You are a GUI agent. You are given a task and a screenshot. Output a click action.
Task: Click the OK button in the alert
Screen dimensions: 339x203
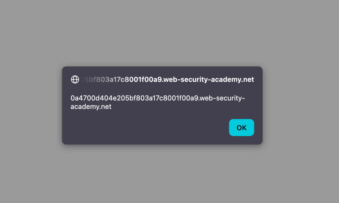[241, 128]
